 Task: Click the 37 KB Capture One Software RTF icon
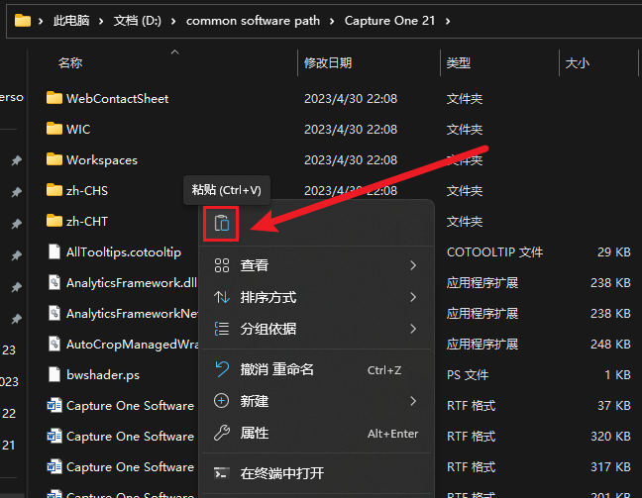54,405
